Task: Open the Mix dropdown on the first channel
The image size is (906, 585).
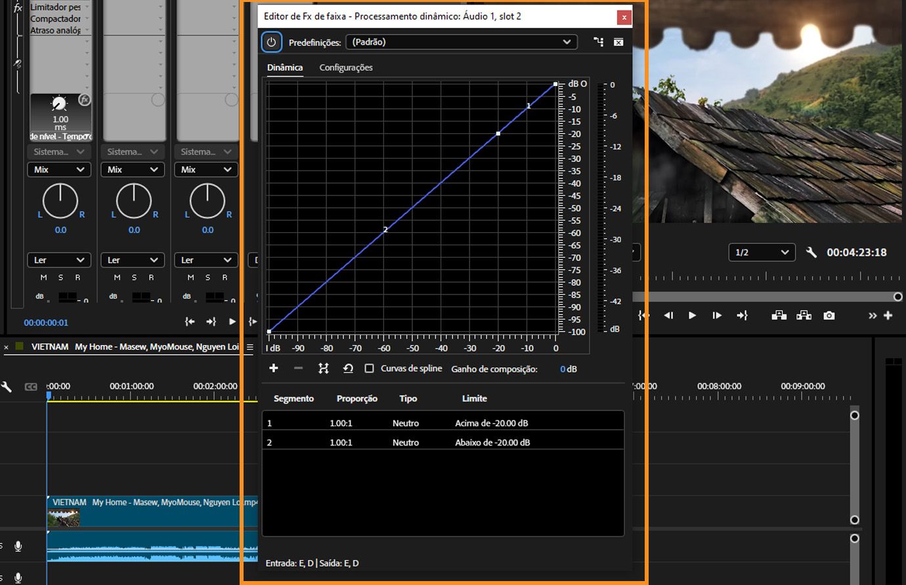Action: pyautogui.click(x=58, y=169)
